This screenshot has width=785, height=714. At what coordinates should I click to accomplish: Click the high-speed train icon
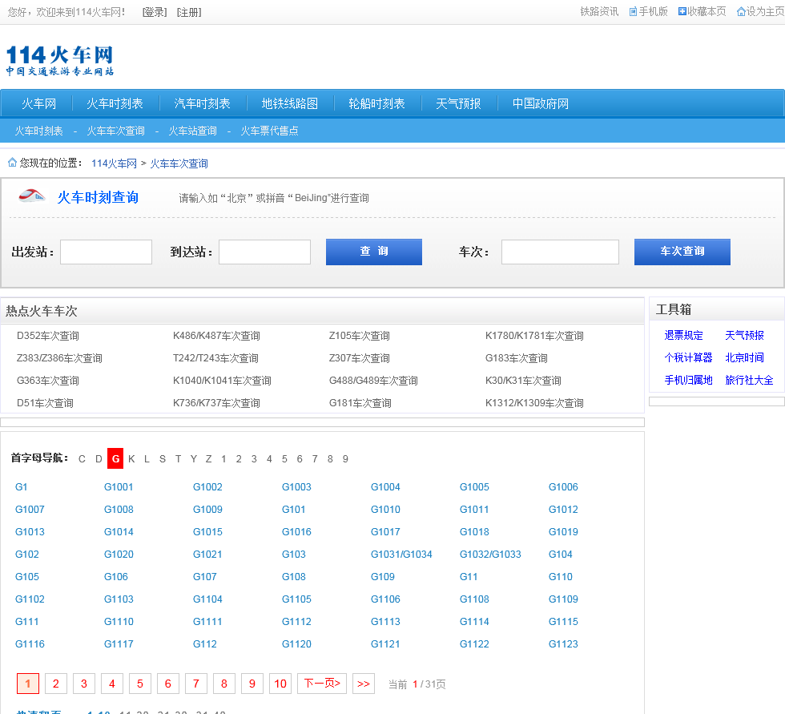32,196
